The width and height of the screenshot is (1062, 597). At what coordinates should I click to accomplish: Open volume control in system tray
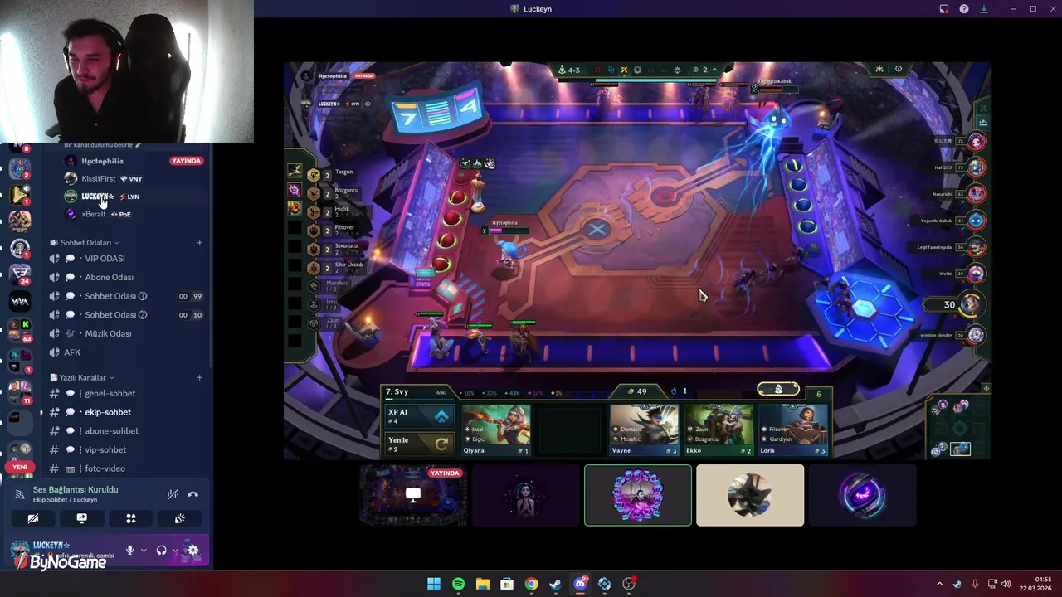coord(1008,584)
